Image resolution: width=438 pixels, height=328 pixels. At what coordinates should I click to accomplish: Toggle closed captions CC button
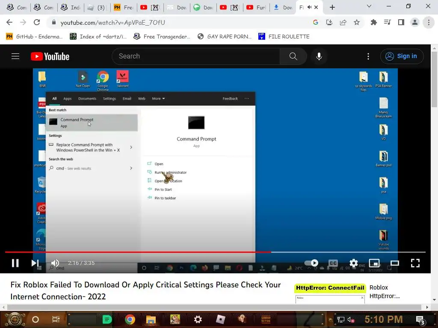tap(333, 263)
